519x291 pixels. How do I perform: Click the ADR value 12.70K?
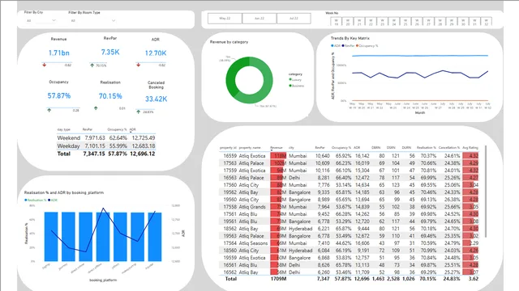pos(156,53)
